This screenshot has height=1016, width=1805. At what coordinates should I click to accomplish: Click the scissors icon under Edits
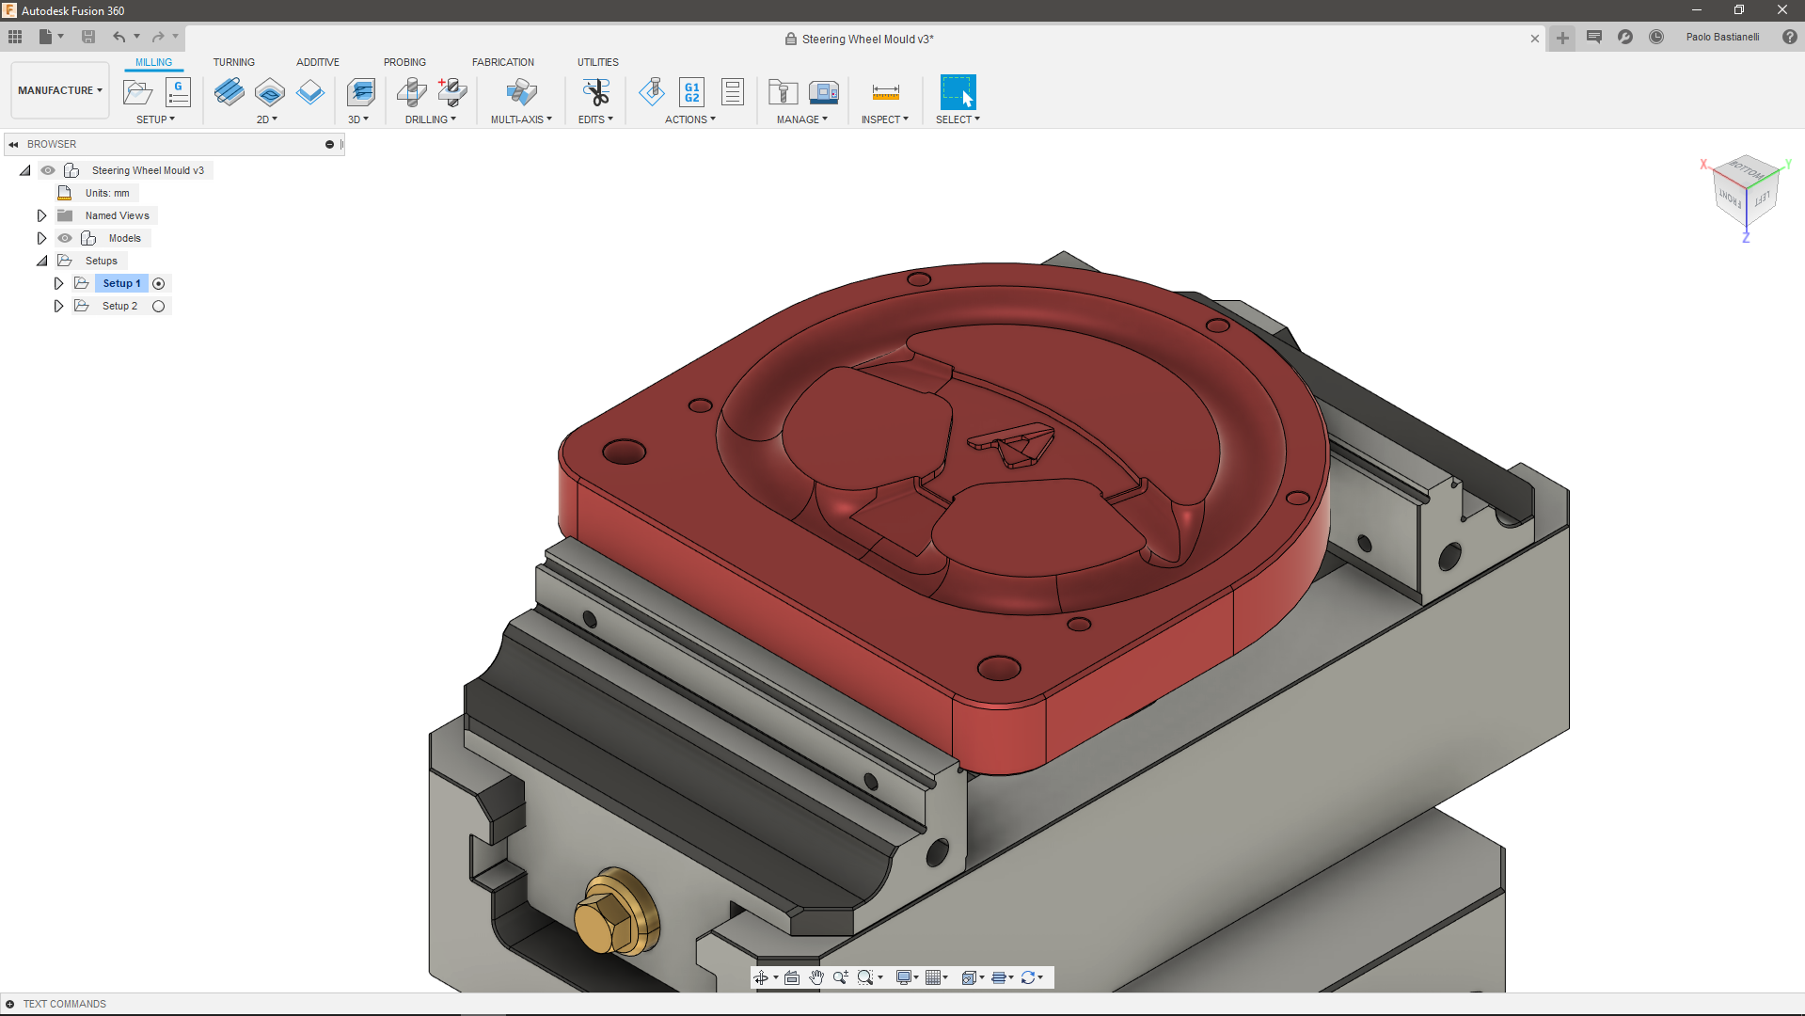[596, 92]
